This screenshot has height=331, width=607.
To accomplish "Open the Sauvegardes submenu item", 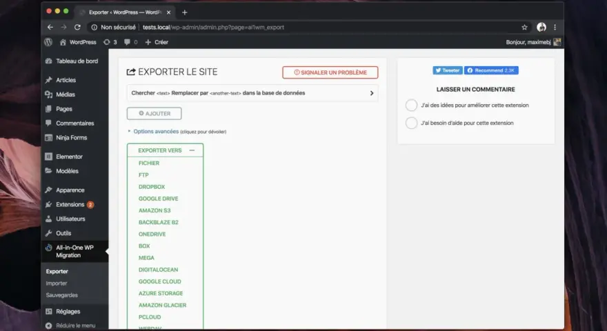I will coord(62,295).
